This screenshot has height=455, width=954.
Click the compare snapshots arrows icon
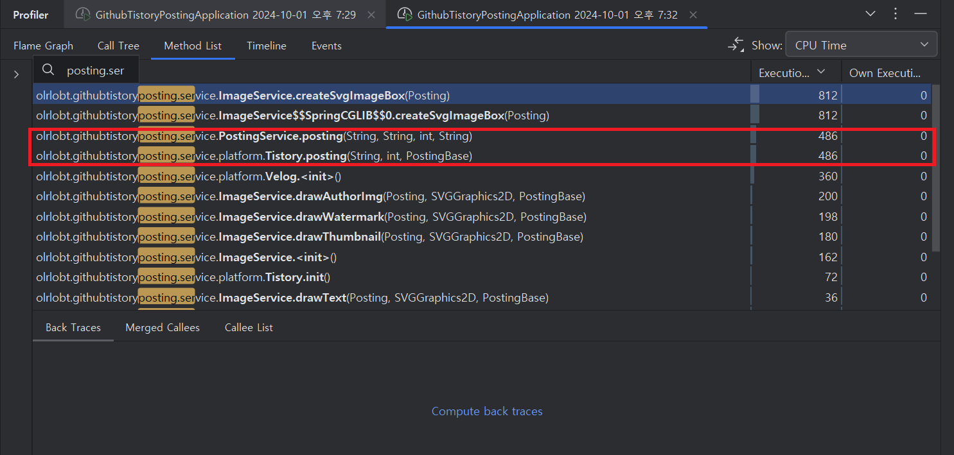pos(736,45)
